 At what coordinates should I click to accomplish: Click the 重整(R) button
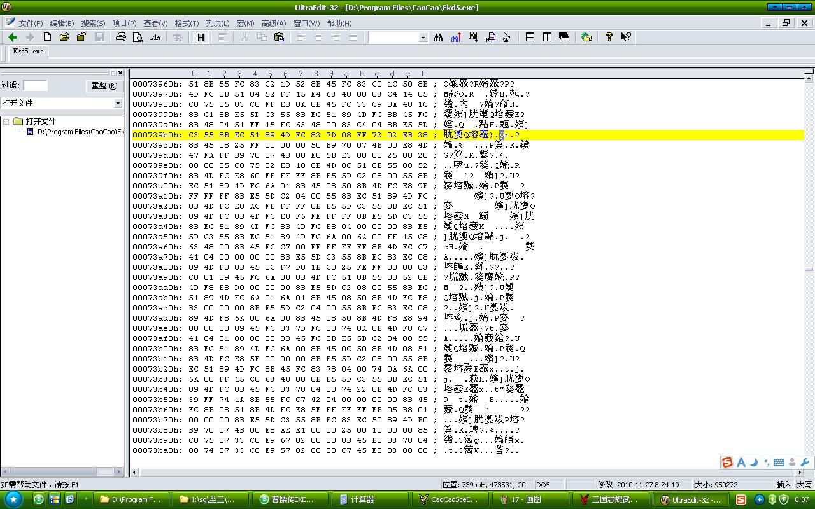point(104,85)
